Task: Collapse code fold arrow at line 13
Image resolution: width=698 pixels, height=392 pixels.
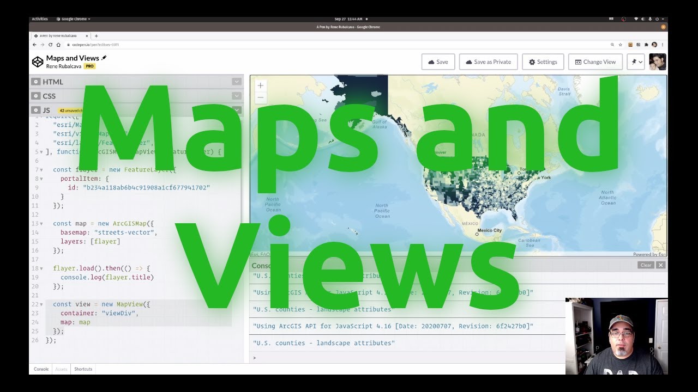Action: [41, 224]
